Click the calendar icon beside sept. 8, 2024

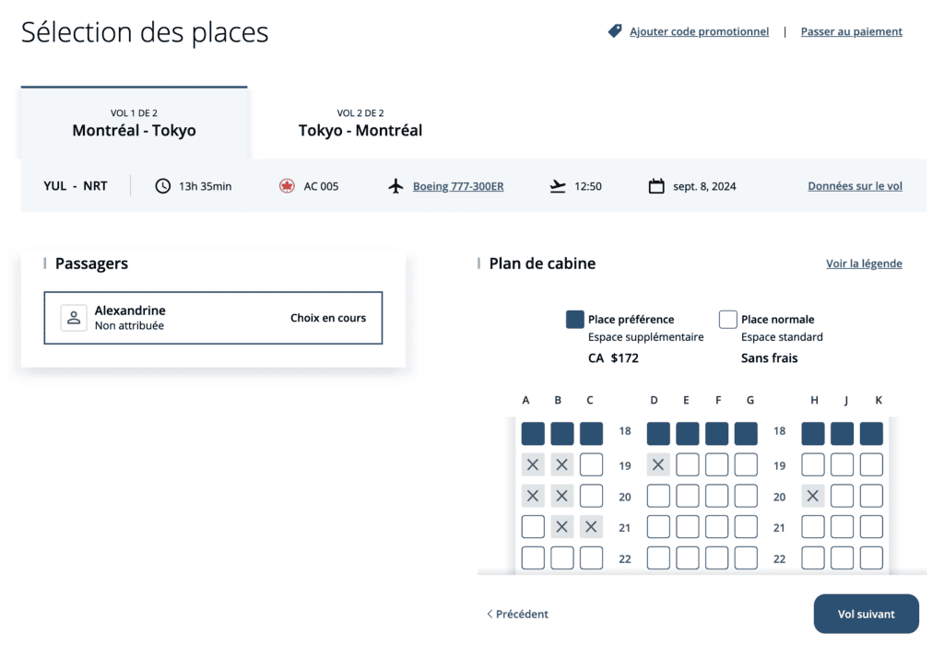[x=656, y=186]
